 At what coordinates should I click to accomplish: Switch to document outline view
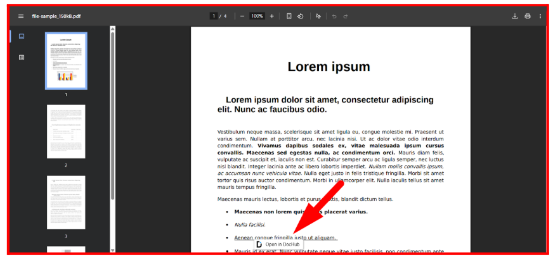22,57
